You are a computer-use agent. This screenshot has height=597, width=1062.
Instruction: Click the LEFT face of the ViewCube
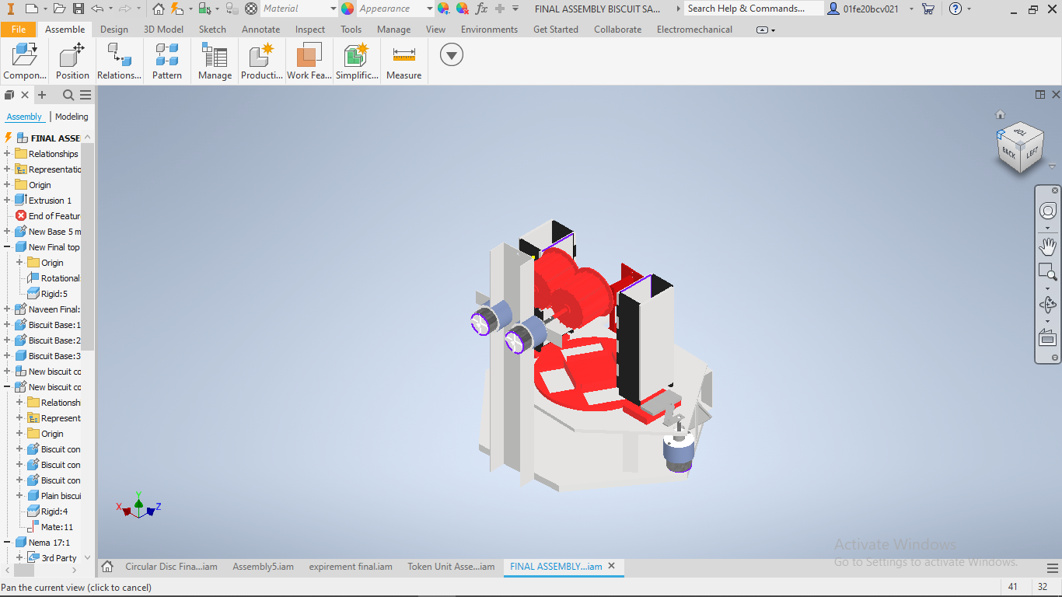click(x=1032, y=152)
